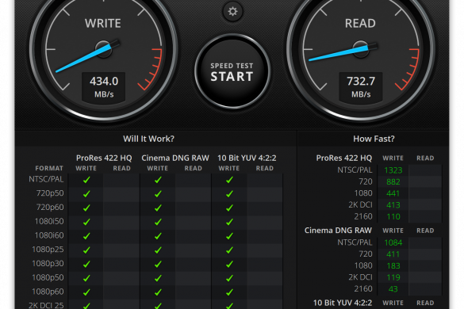The height and width of the screenshot is (309, 464).
Task: Click the Cinema DNG 2160 value 43
Action: tap(393, 289)
